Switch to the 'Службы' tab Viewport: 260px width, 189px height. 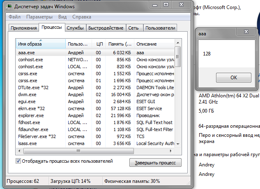tap(75, 28)
